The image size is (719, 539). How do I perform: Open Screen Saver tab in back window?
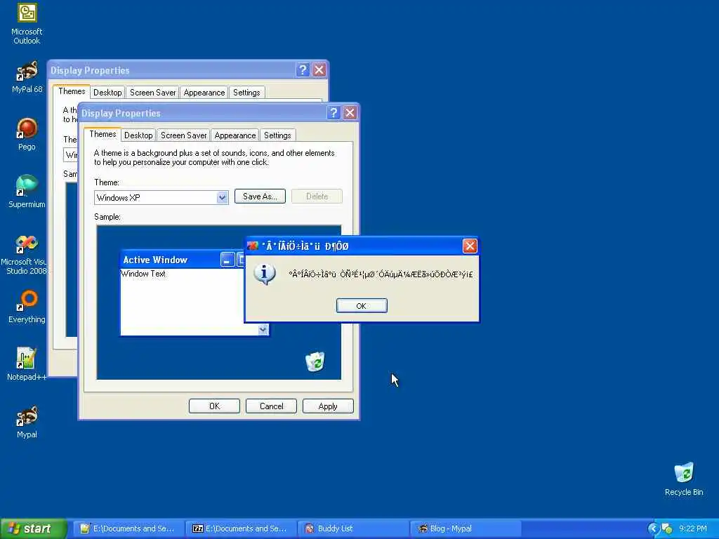coord(152,93)
